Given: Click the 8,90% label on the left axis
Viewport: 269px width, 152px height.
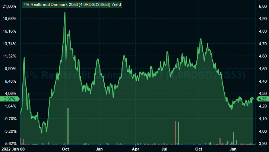Looking at the screenshot, I should click(x=10, y=69).
